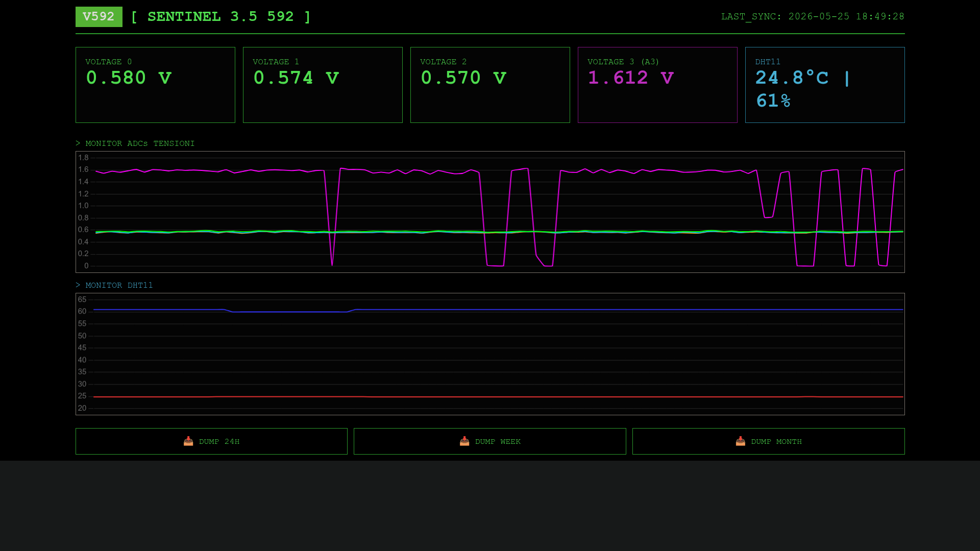Download the DUMP WEEK data
The height and width of the screenshot is (551, 980).
pyautogui.click(x=490, y=441)
